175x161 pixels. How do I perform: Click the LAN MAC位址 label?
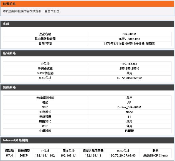pyautogui.click(x=45, y=78)
